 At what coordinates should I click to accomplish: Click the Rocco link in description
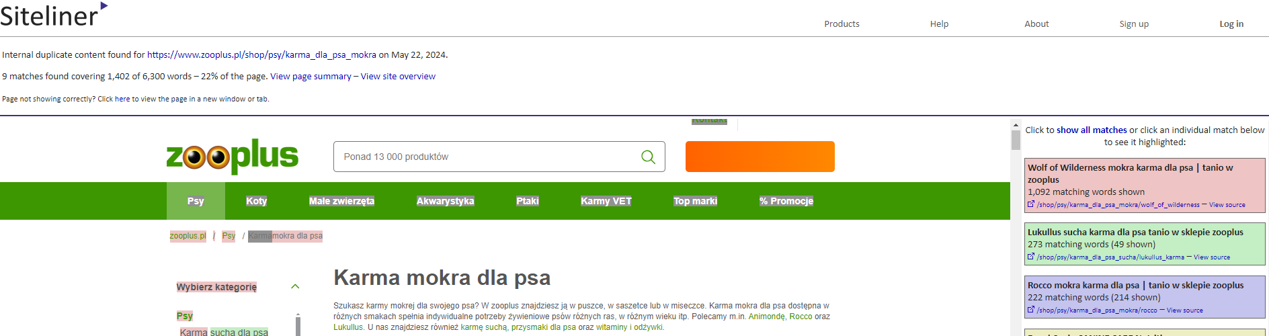pos(801,317)
